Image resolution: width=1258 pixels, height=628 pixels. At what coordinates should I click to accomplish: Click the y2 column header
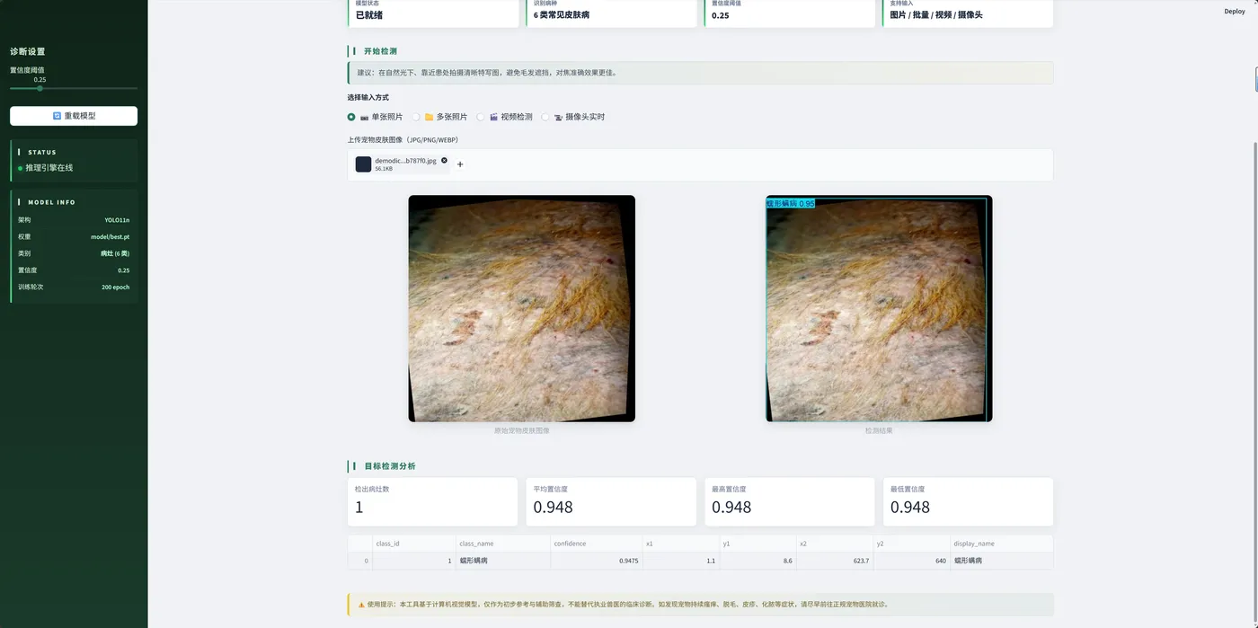click(x=913, y=544)
